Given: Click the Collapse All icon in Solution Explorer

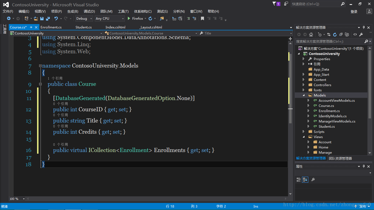Looking at the screenshot, I should click(341, 34).
